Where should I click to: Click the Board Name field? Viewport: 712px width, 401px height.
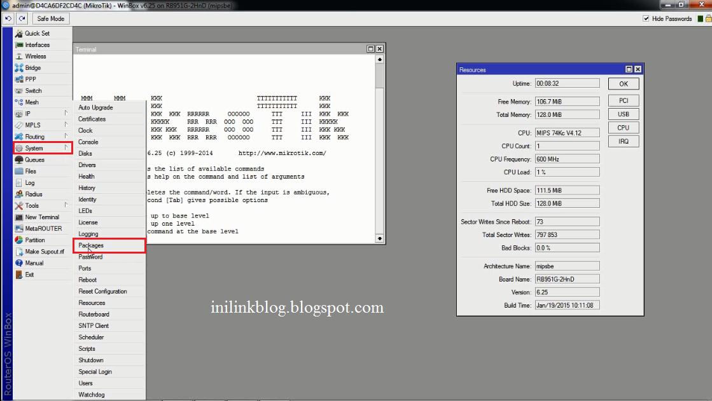pyautogui.click(x=567, y=280)
